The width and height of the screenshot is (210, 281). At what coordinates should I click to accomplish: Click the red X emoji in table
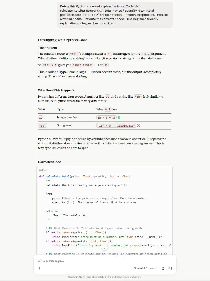click(x=138, y=126)
